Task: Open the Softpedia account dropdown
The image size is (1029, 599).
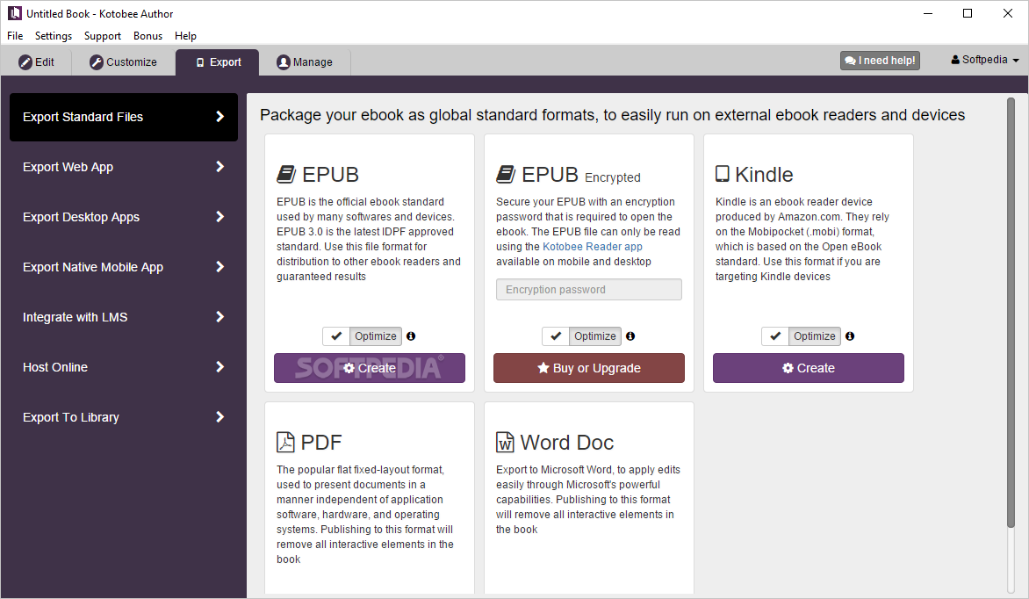Action: [x=985, y=60]
